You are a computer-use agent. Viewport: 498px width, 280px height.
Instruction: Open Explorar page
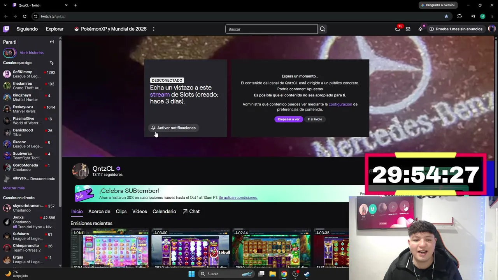54,29
